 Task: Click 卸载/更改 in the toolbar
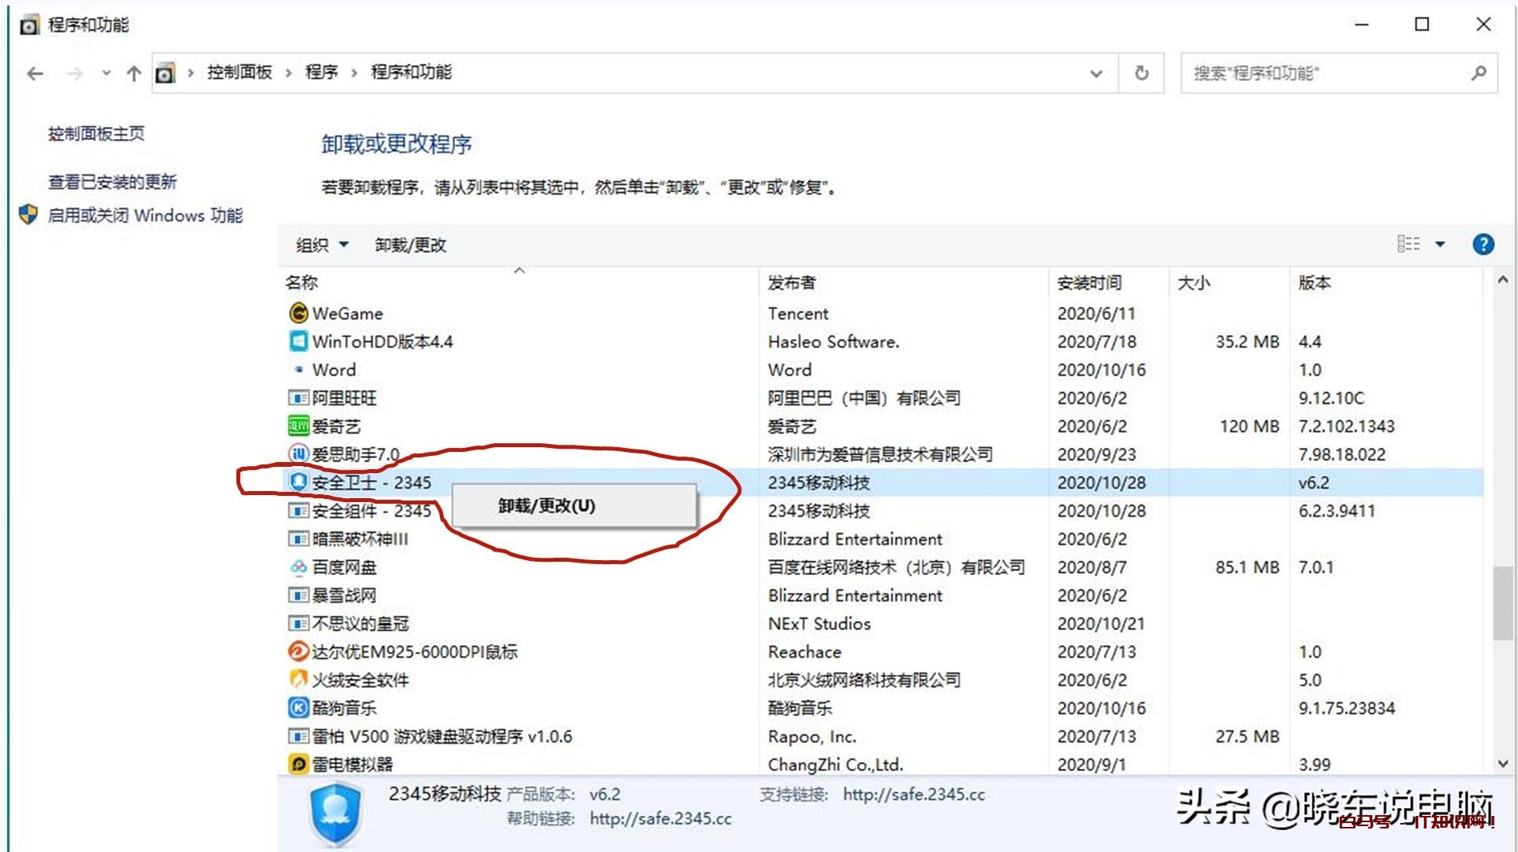tap(410, 245)
